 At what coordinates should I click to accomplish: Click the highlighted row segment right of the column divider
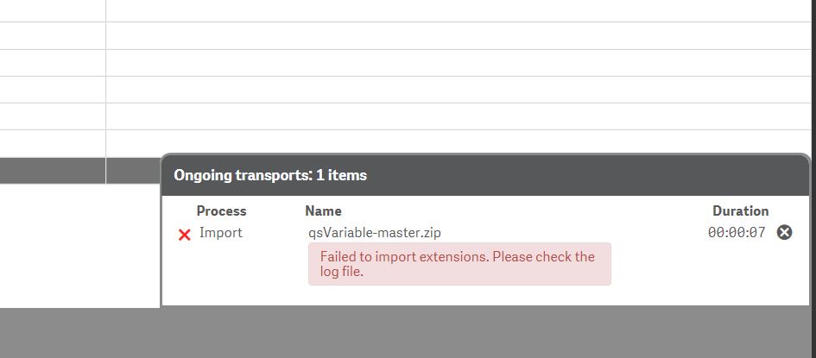(x=133, y=171)
